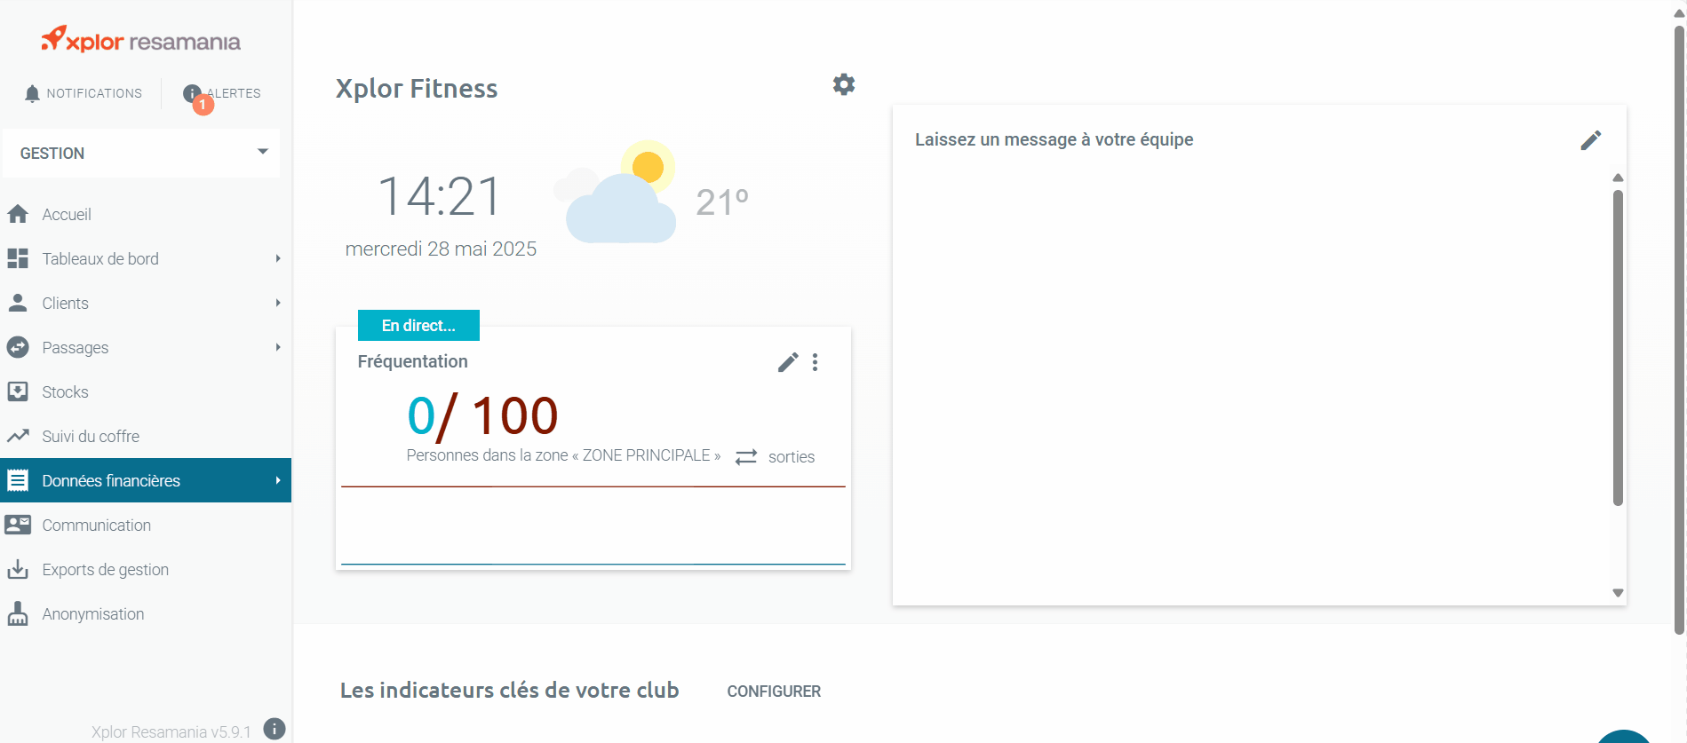The width and height of the screenshot is (1687, 743).
Task: Click the 0/ 100 attendance counter
Action: [482, 415]
